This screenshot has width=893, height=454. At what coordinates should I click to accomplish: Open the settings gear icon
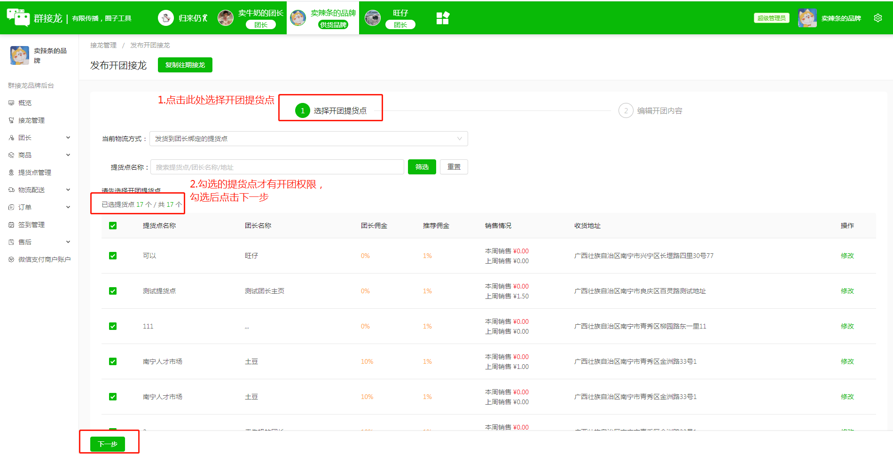pyautogui.click(x=877, y=18)
